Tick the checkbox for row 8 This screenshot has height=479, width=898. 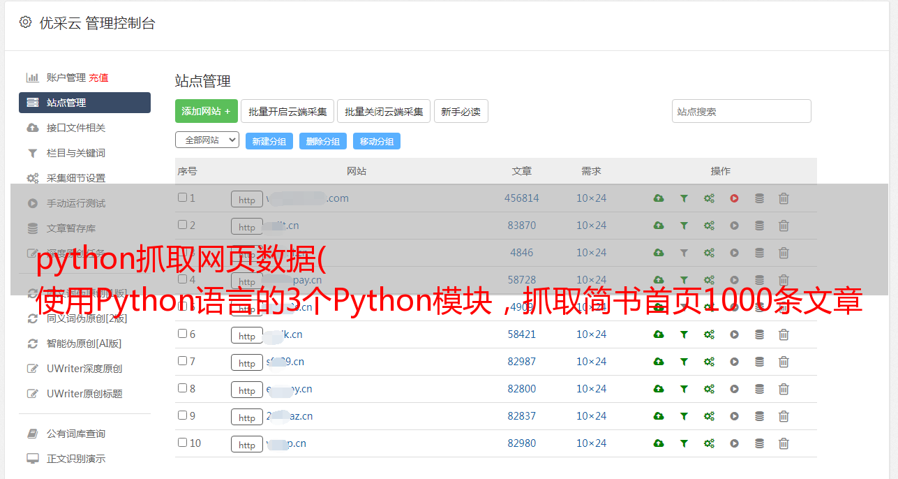[182, 388]
